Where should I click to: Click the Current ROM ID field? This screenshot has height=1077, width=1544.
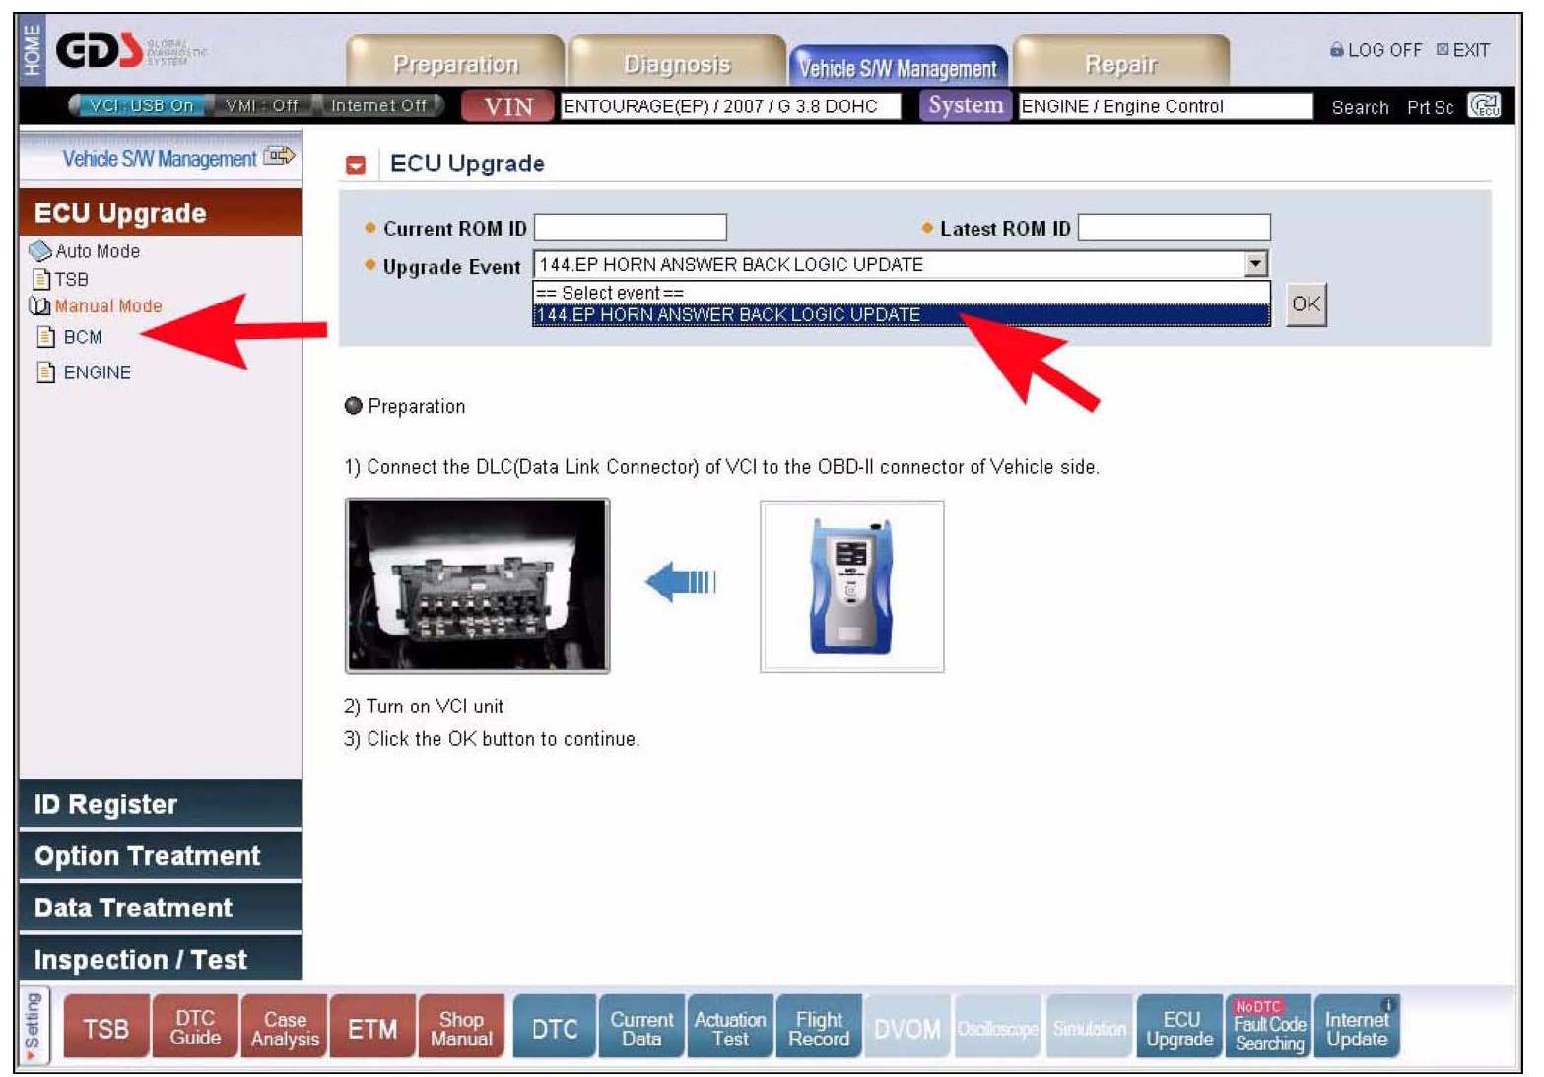[x=630, y=228]
